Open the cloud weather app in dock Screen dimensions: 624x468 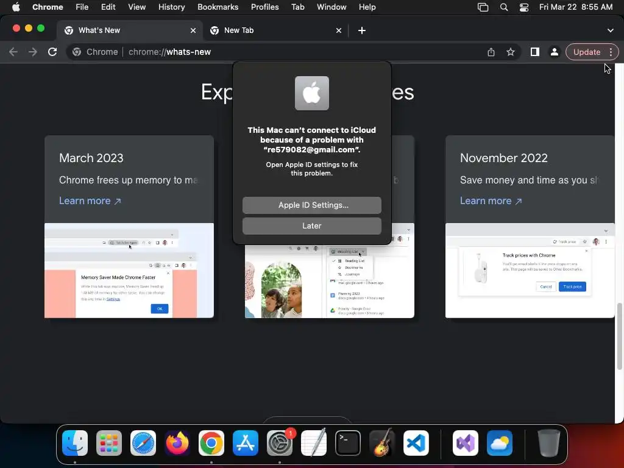[x=500, y=442]
